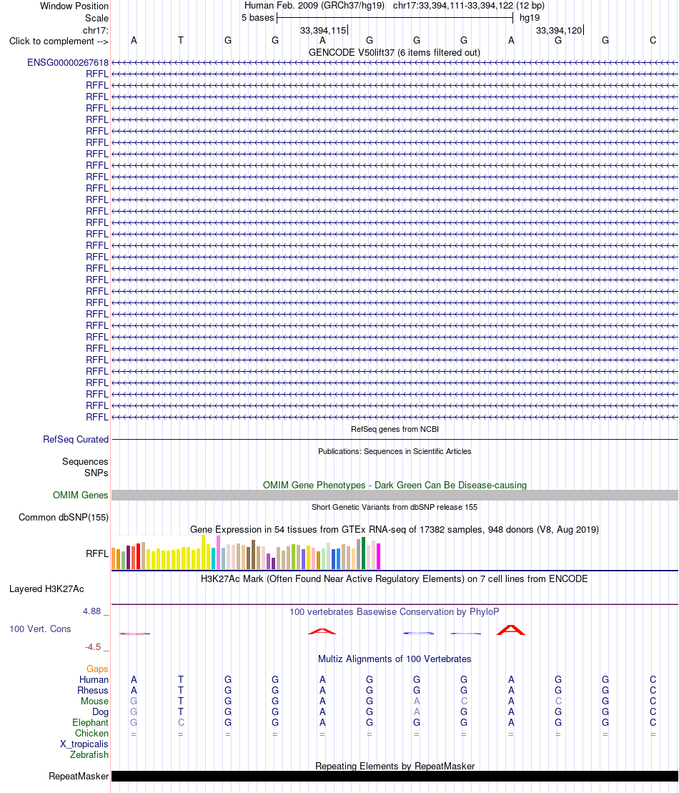
Task: Click the 33,394,120 coordinate marker
Action: click(559, 30)
